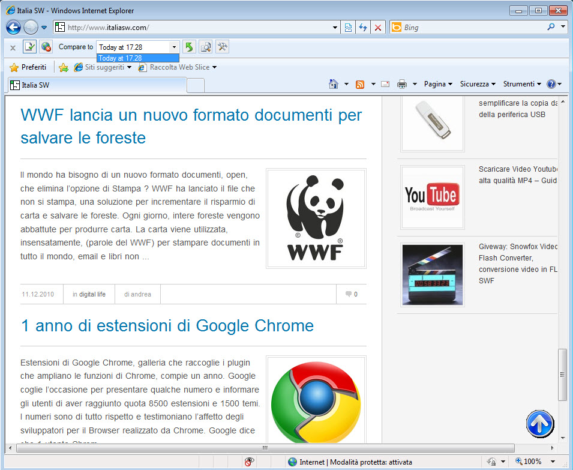Click the comment bubble count 0
Image resolution: width=573 pixels, height=470 pixels.
click(351, 294)
